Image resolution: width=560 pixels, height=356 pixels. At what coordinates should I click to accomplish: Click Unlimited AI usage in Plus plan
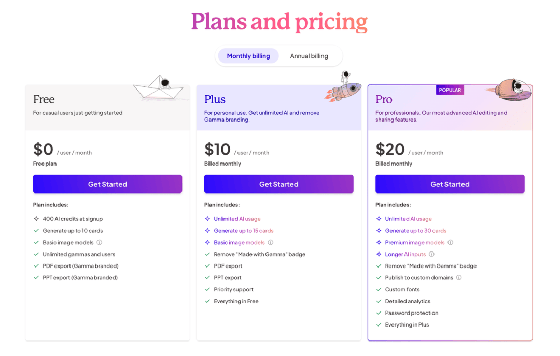(237, 219)
